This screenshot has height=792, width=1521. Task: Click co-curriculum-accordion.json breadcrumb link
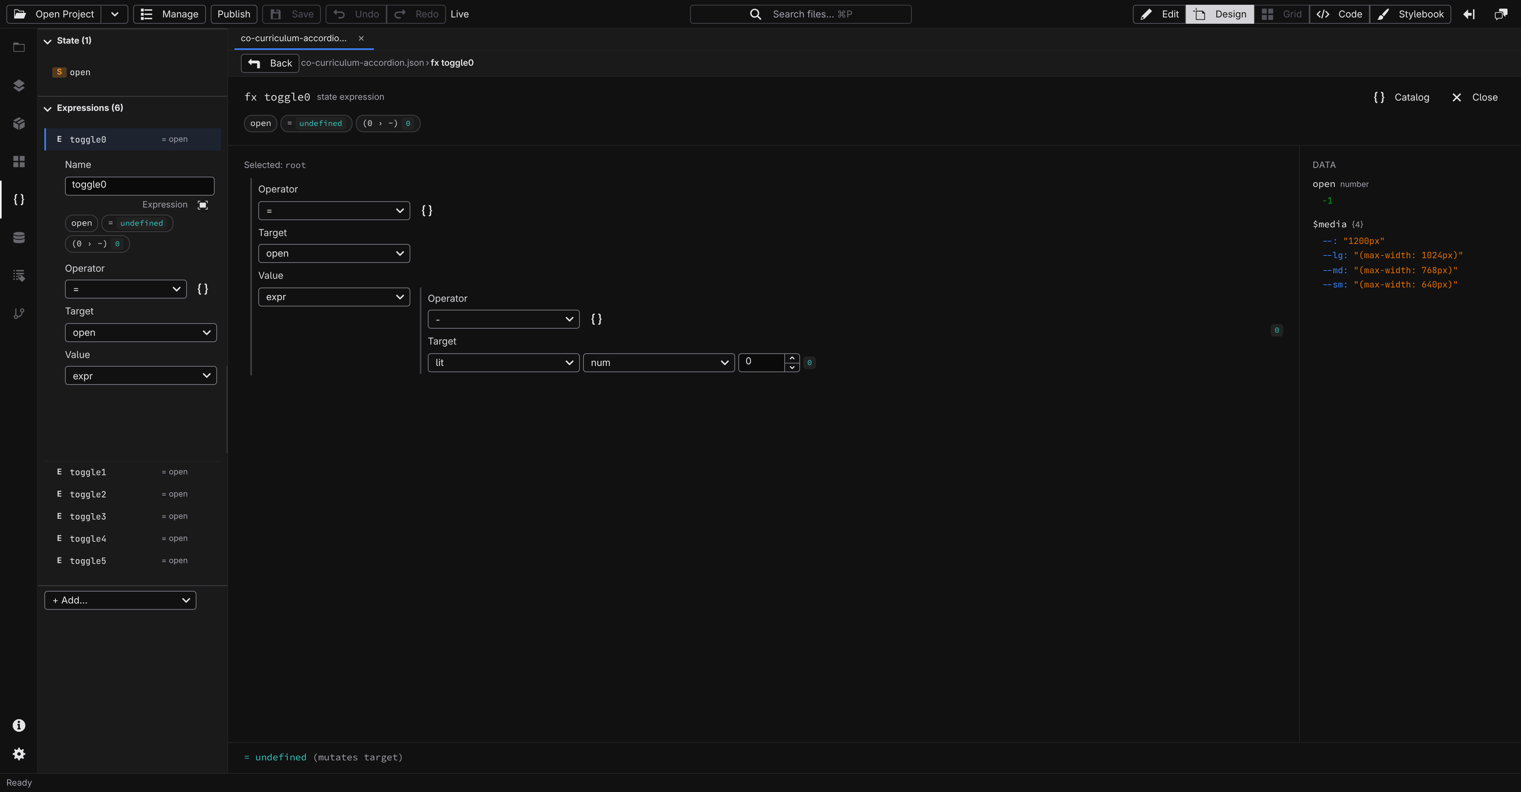click(362, 63)
